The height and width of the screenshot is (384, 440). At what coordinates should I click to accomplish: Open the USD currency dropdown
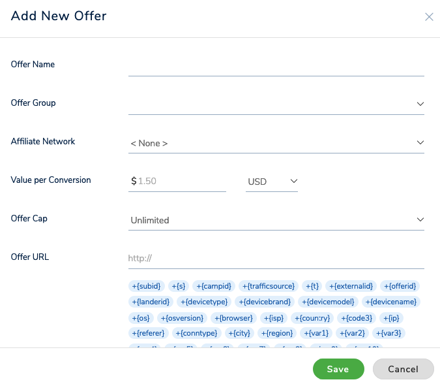coord(272,182)
